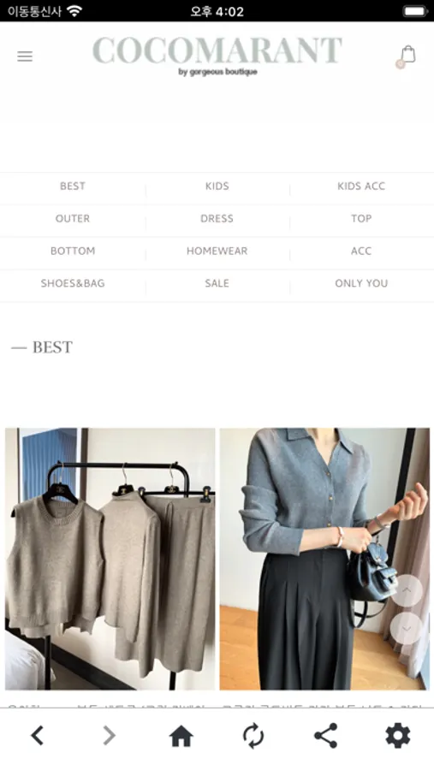Select the KIDS category

(217, 187)
